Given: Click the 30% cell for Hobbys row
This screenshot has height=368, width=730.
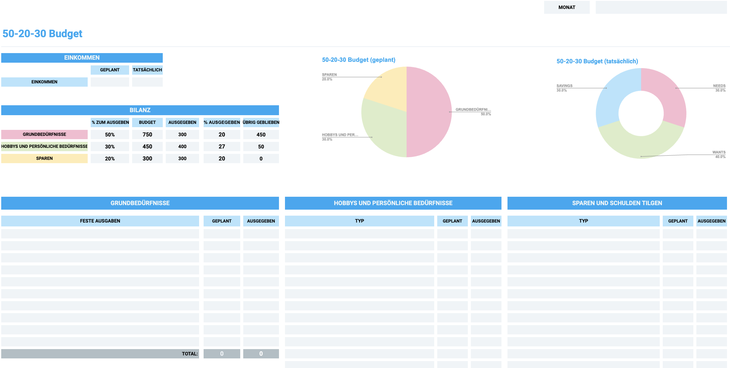Looking at the screenshot, I should 110,146.
